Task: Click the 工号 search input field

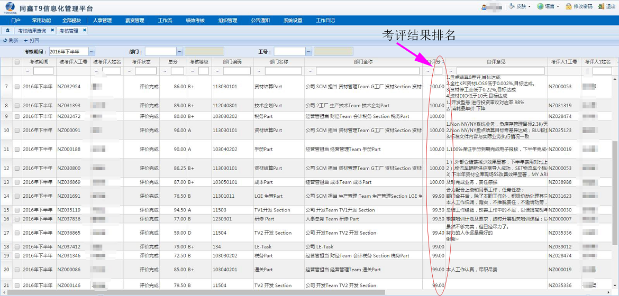Action: 289,52
